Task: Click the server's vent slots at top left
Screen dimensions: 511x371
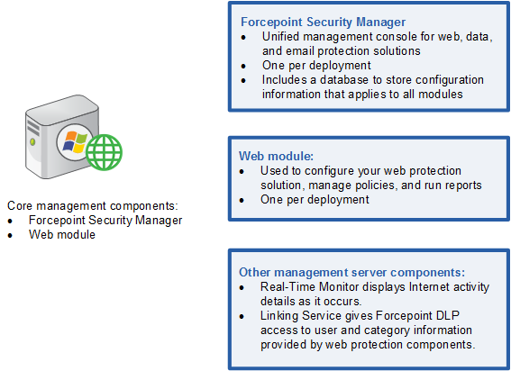Action: pyautogui.click(x=33, y=128)
